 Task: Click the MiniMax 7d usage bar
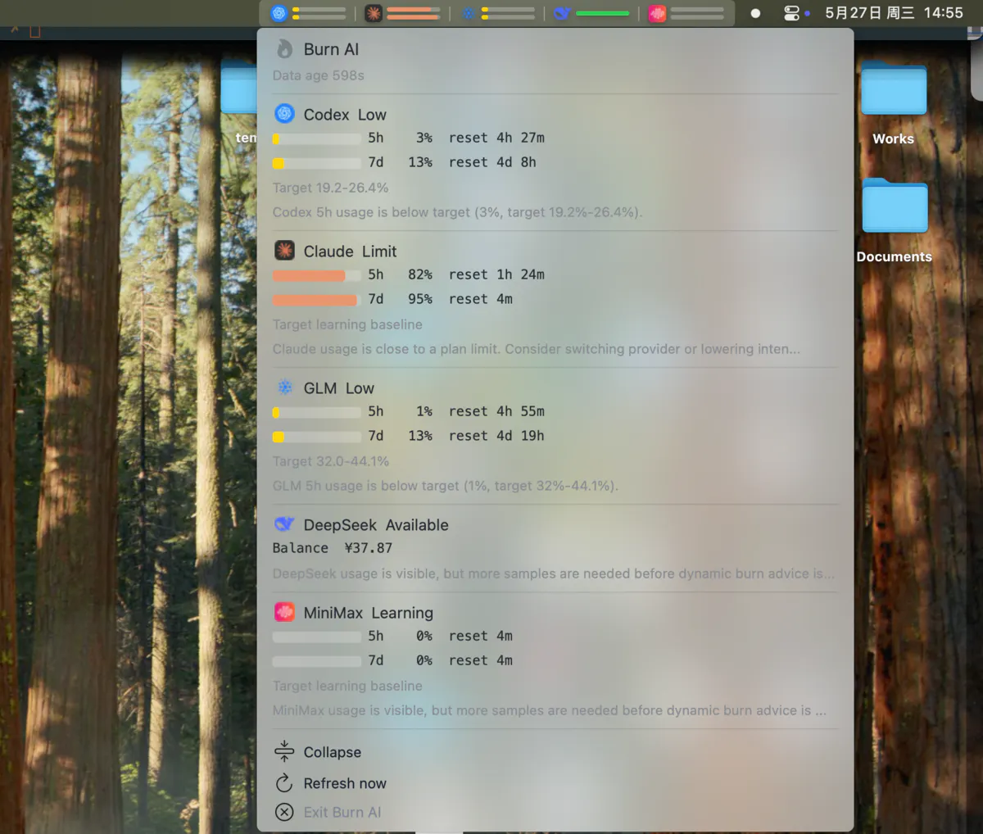316,661
